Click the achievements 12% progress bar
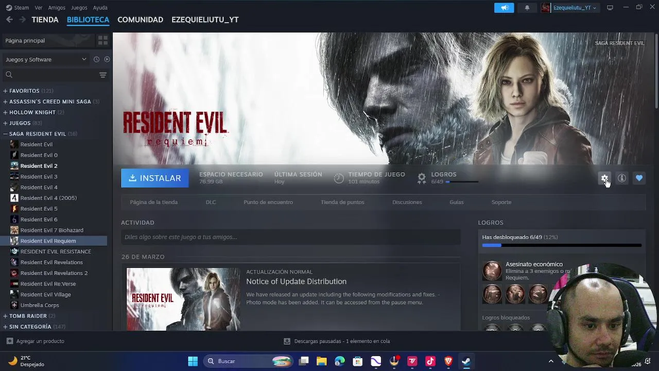 click(562, 245)
